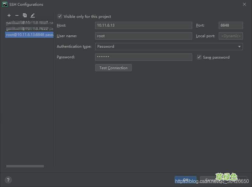Click the rename configuration pencil icon
This screenshot has height=187, width=252.
33,15
